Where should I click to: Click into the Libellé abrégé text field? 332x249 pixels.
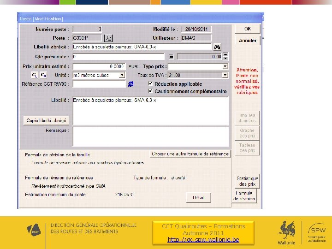[x=142, y=47]
